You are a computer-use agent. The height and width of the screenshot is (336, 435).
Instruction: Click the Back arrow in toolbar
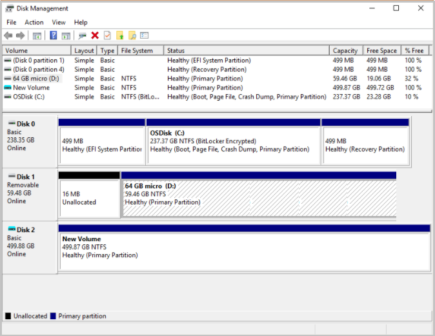pyautogui.click(x=8, y=35)
